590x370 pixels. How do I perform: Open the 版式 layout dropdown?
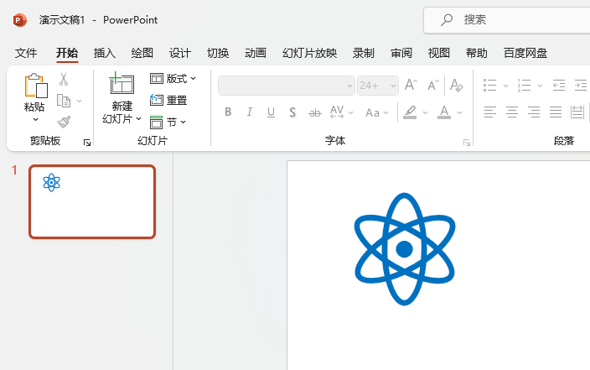coord(173,78)
